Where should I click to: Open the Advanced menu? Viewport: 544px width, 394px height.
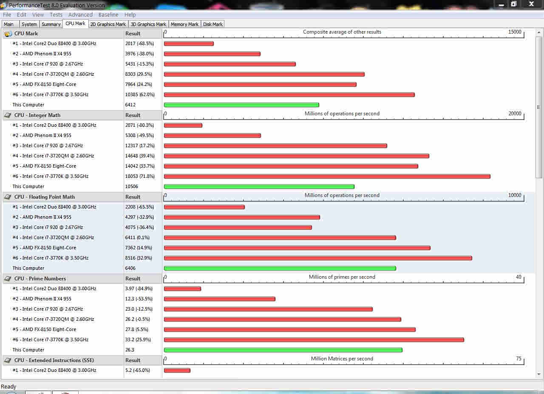[x=80, y=14]
